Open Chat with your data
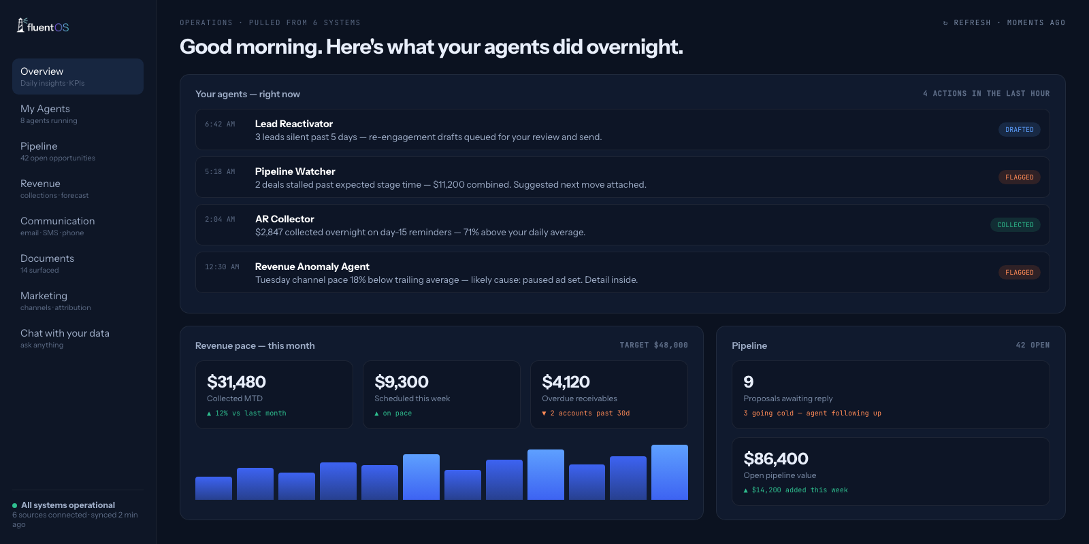Viewport: 1089px width, 544px height. tap(78, 338)
